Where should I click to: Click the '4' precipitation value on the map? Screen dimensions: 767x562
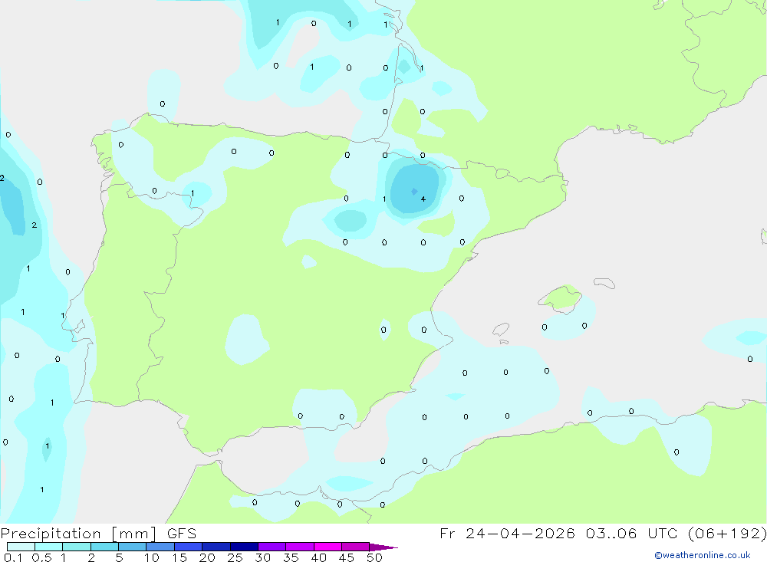pyautogui.click(x=423, y=199)
